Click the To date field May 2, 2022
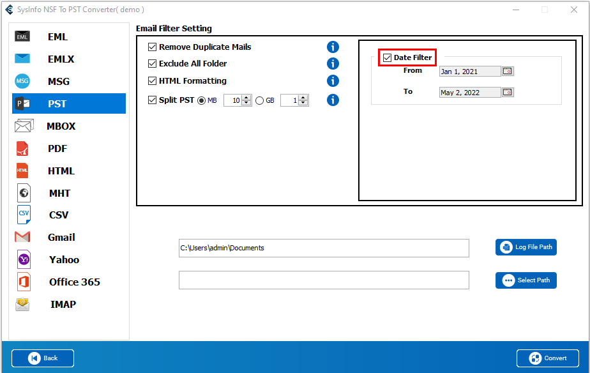Screen dimensions: 590x373 [470, 92]
